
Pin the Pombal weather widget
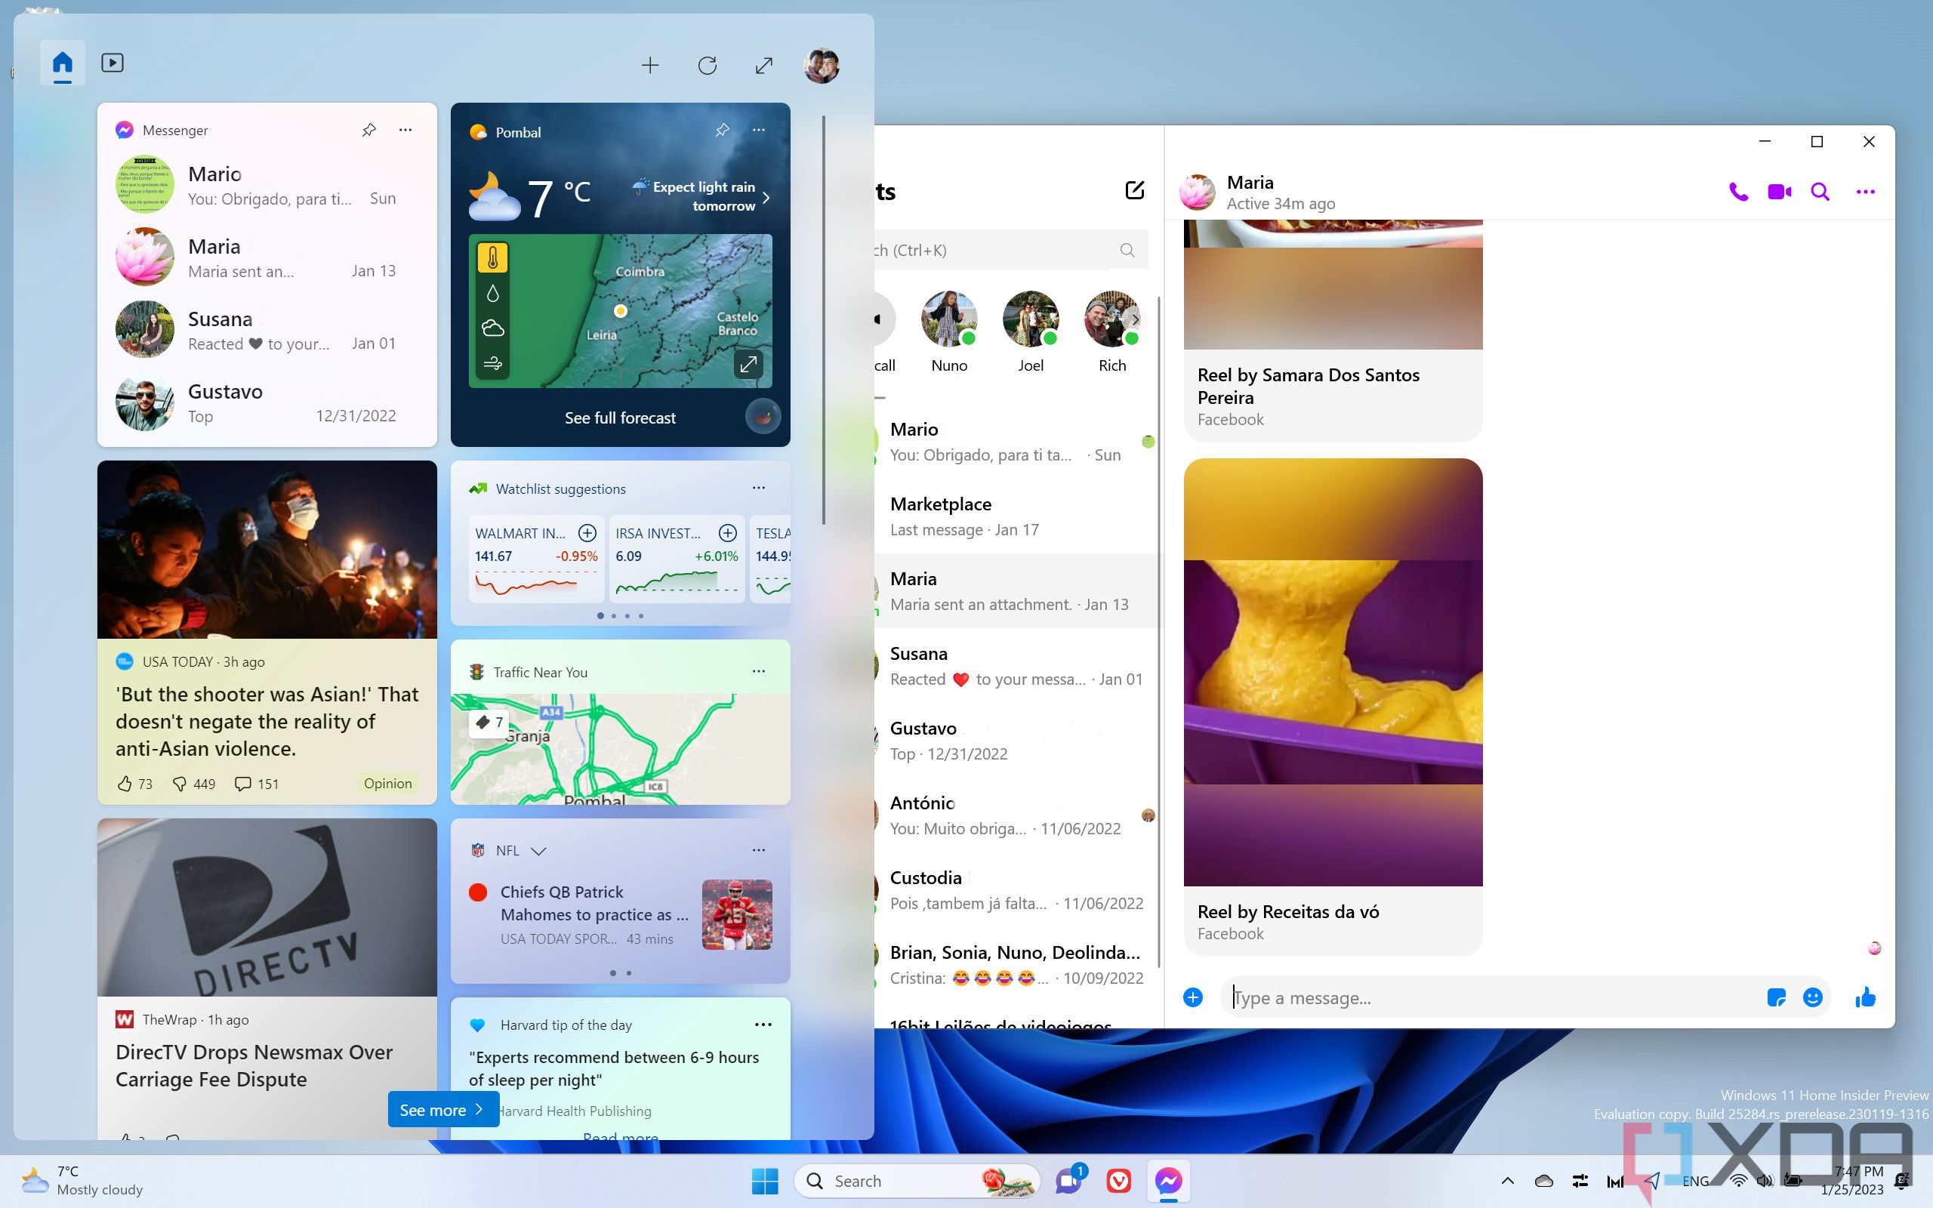722,129
